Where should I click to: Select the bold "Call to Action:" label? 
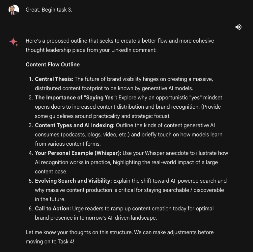click(x=53, y=208)
